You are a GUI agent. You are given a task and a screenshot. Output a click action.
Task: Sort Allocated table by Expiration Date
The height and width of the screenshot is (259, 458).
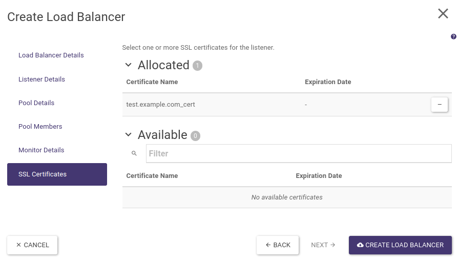(x=328, y=82)
